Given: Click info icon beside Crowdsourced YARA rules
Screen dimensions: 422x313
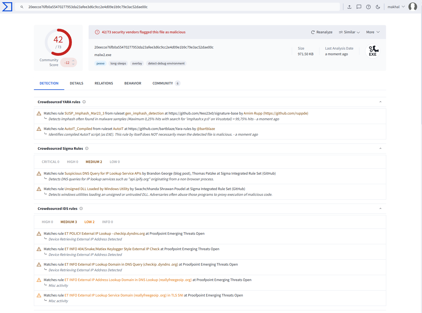Looking at the screenshot, I should 84,102.
